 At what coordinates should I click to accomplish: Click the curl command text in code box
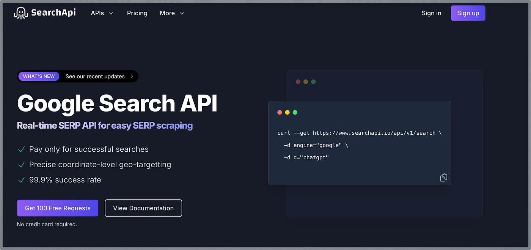pyautogui.click(x=360, y=145)
